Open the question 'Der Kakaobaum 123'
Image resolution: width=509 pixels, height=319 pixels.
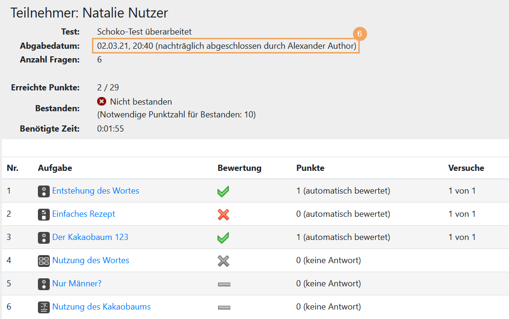point(90,238)
